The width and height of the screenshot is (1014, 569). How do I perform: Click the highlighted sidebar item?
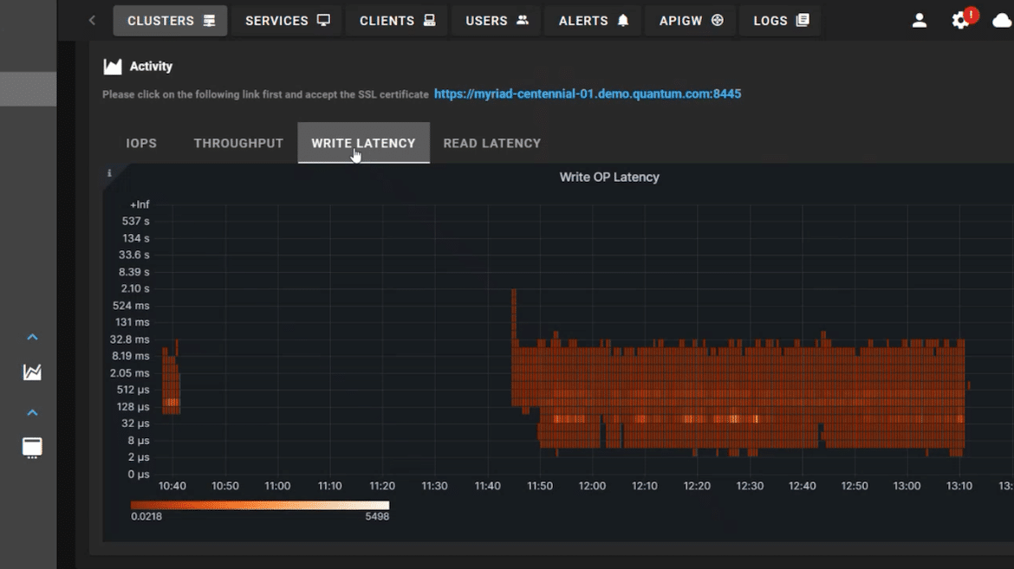click(29, 88)
